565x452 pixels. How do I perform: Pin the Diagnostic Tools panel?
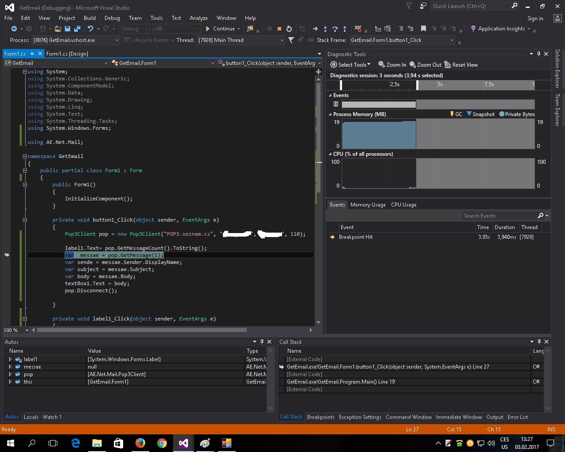coord(539,54)
